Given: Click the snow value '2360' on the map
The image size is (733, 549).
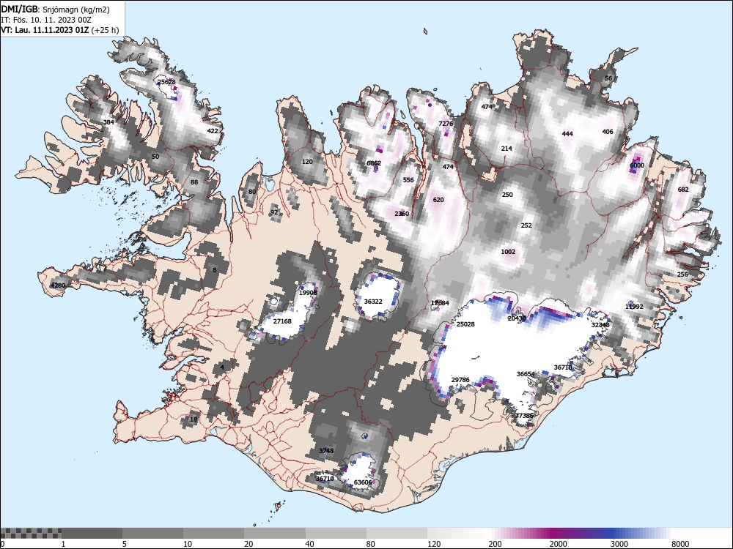Looking at the screenshot, I should (402, 214).
